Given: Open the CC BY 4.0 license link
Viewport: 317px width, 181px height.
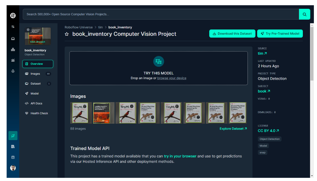Looking at the screenshot, I should tap(268, 131).
